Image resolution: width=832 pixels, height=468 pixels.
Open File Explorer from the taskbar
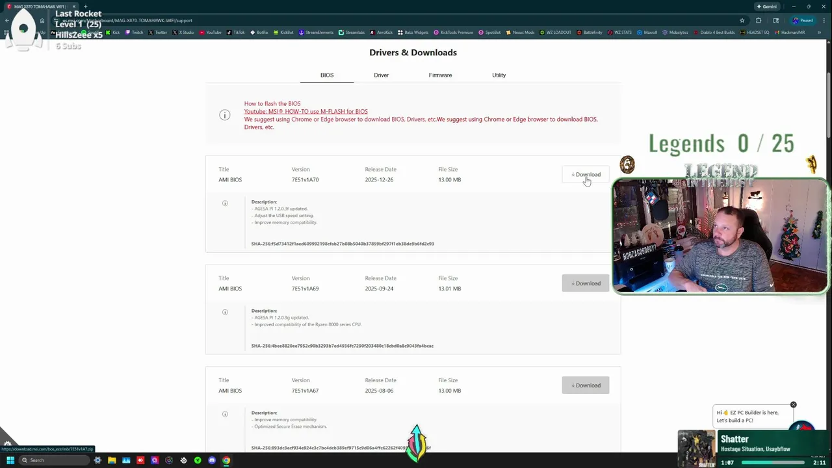pyautogui.click(x=112, y=460)
